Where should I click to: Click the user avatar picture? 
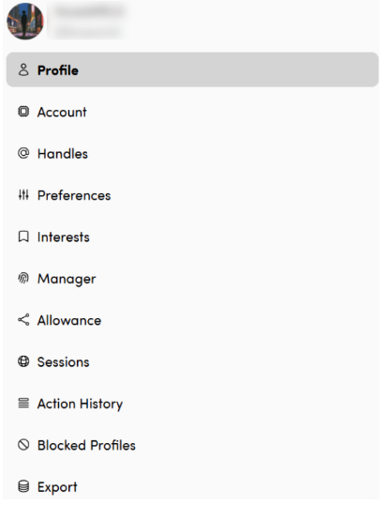25,22
